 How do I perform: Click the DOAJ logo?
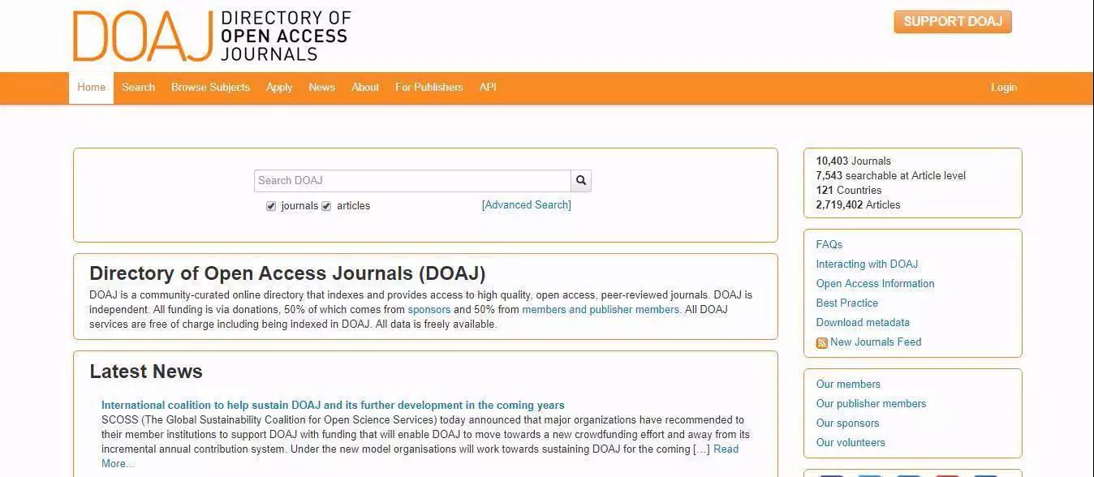[x=212, y=36]
